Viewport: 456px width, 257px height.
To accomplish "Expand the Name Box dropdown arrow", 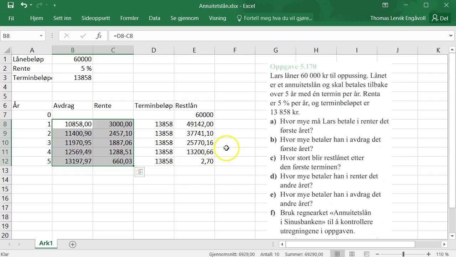I will pos(41,36).
